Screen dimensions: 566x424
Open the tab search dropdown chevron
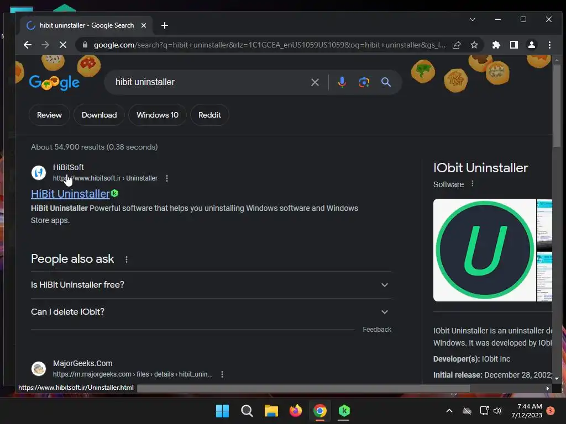(473, 19)
